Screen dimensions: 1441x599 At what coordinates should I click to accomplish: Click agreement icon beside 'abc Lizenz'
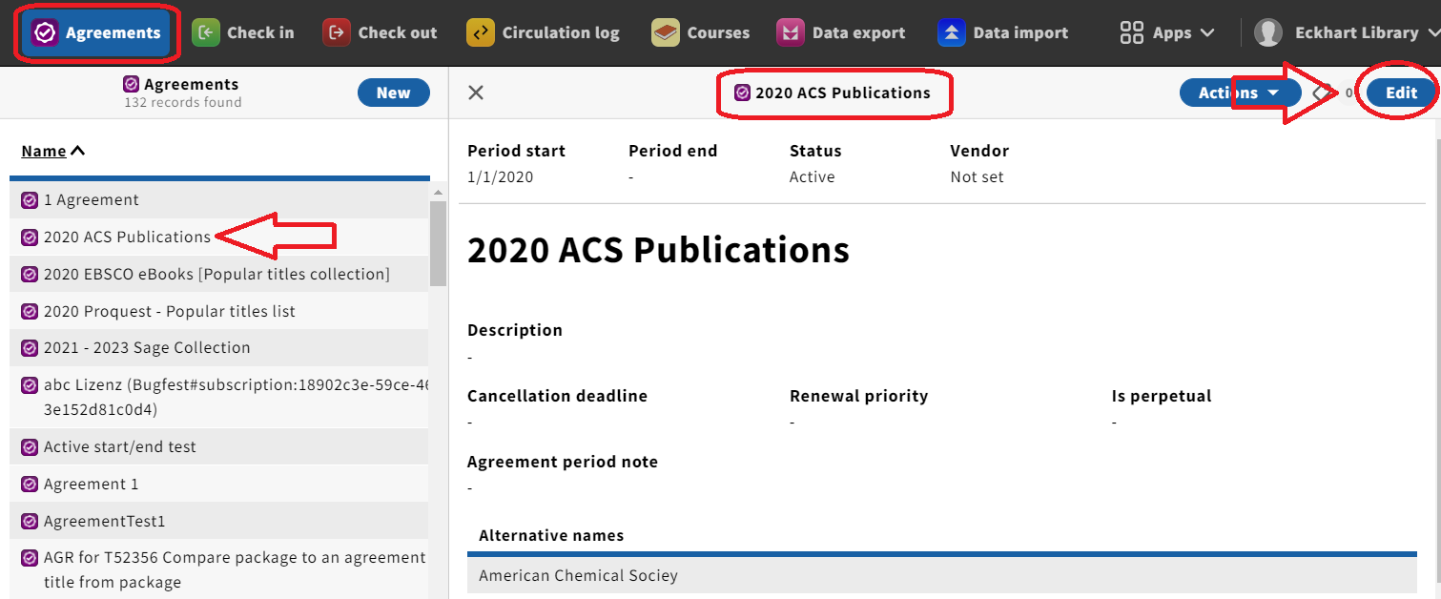click(x=30, y=384)
